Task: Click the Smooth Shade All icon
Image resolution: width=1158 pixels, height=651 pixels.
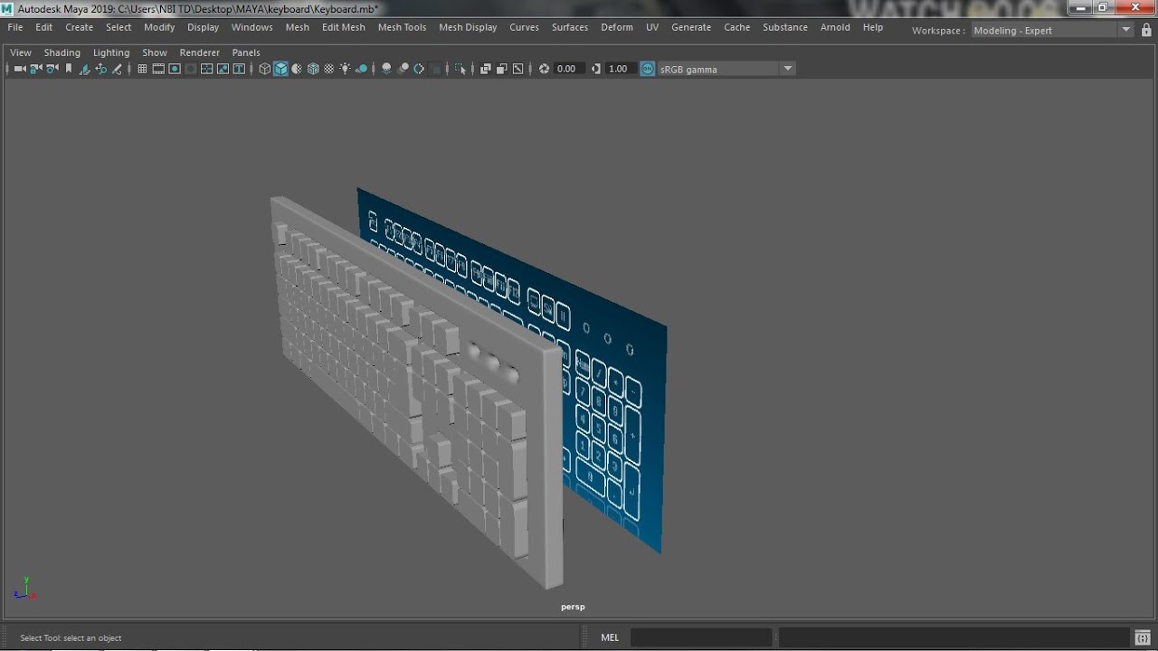Action: pos(281,69)
